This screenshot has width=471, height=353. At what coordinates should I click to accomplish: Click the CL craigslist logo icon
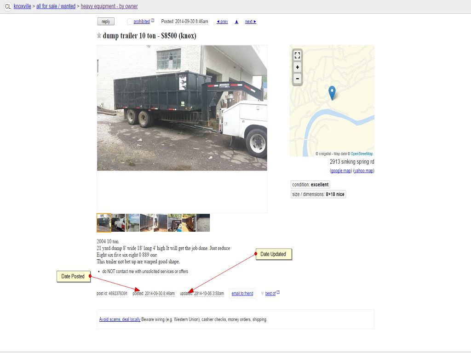(x=8, y=6)
